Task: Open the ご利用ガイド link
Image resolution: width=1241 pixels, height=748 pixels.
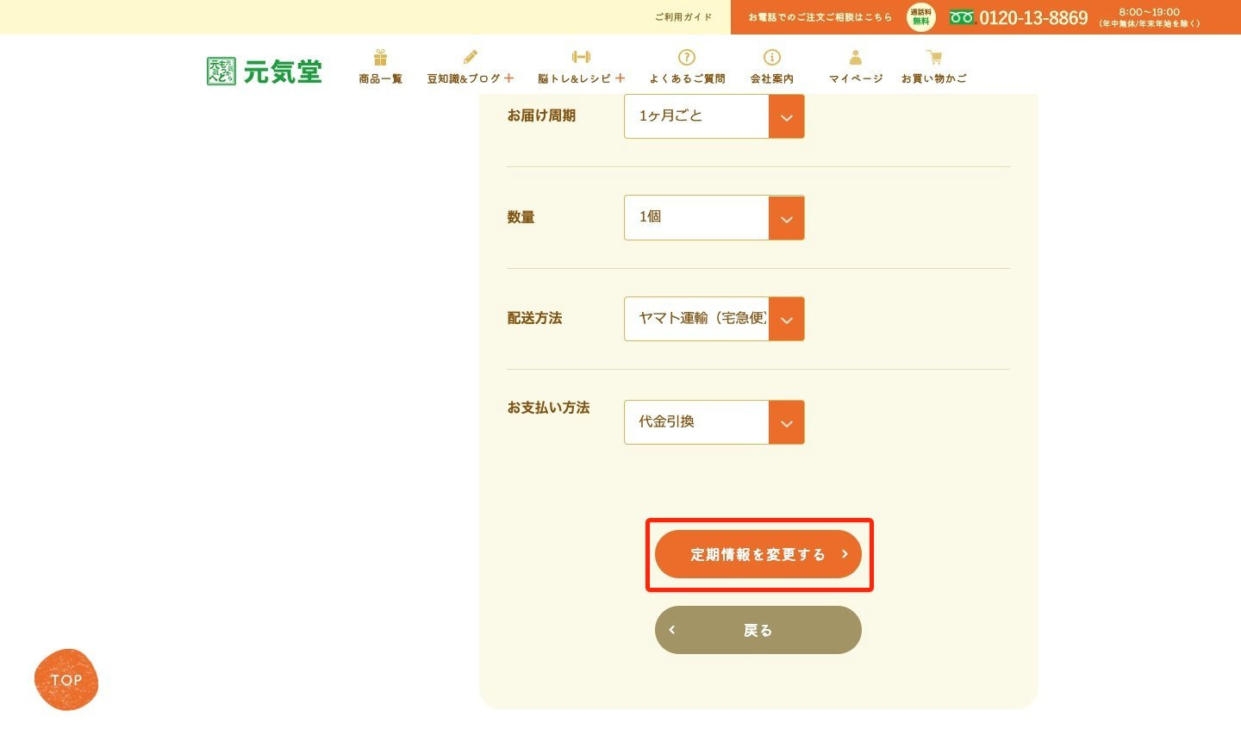Action: (683, 17)
